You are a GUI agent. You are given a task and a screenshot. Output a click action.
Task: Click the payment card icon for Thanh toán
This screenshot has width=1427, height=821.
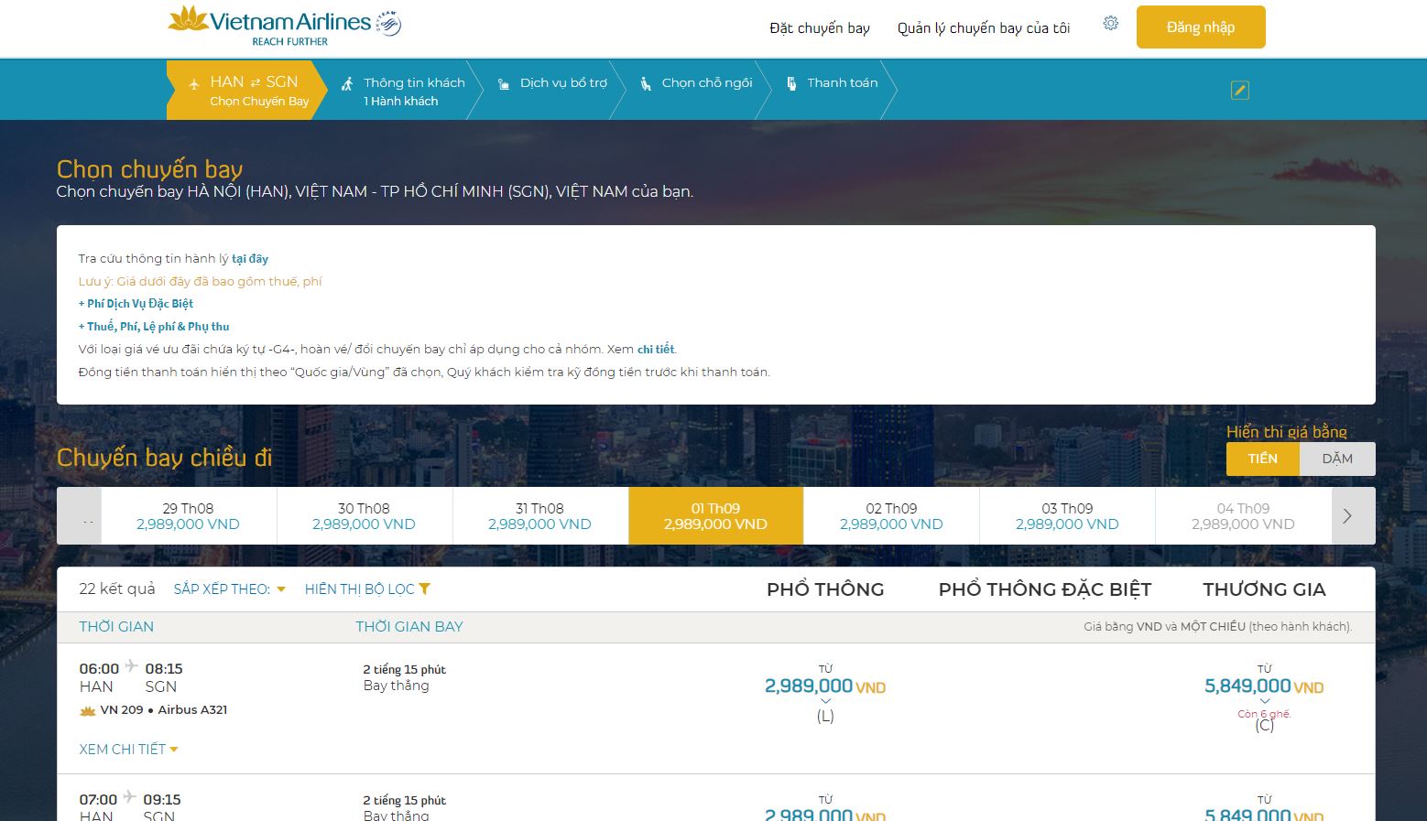pyautogui.click(x=790, y=81)
